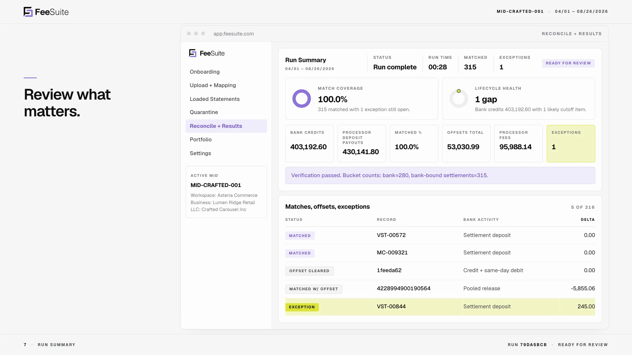The height and width of the screenshot is (355, 632).
Task: Click the Bank Credits 403,192.60 card
Action: (309, 143)
